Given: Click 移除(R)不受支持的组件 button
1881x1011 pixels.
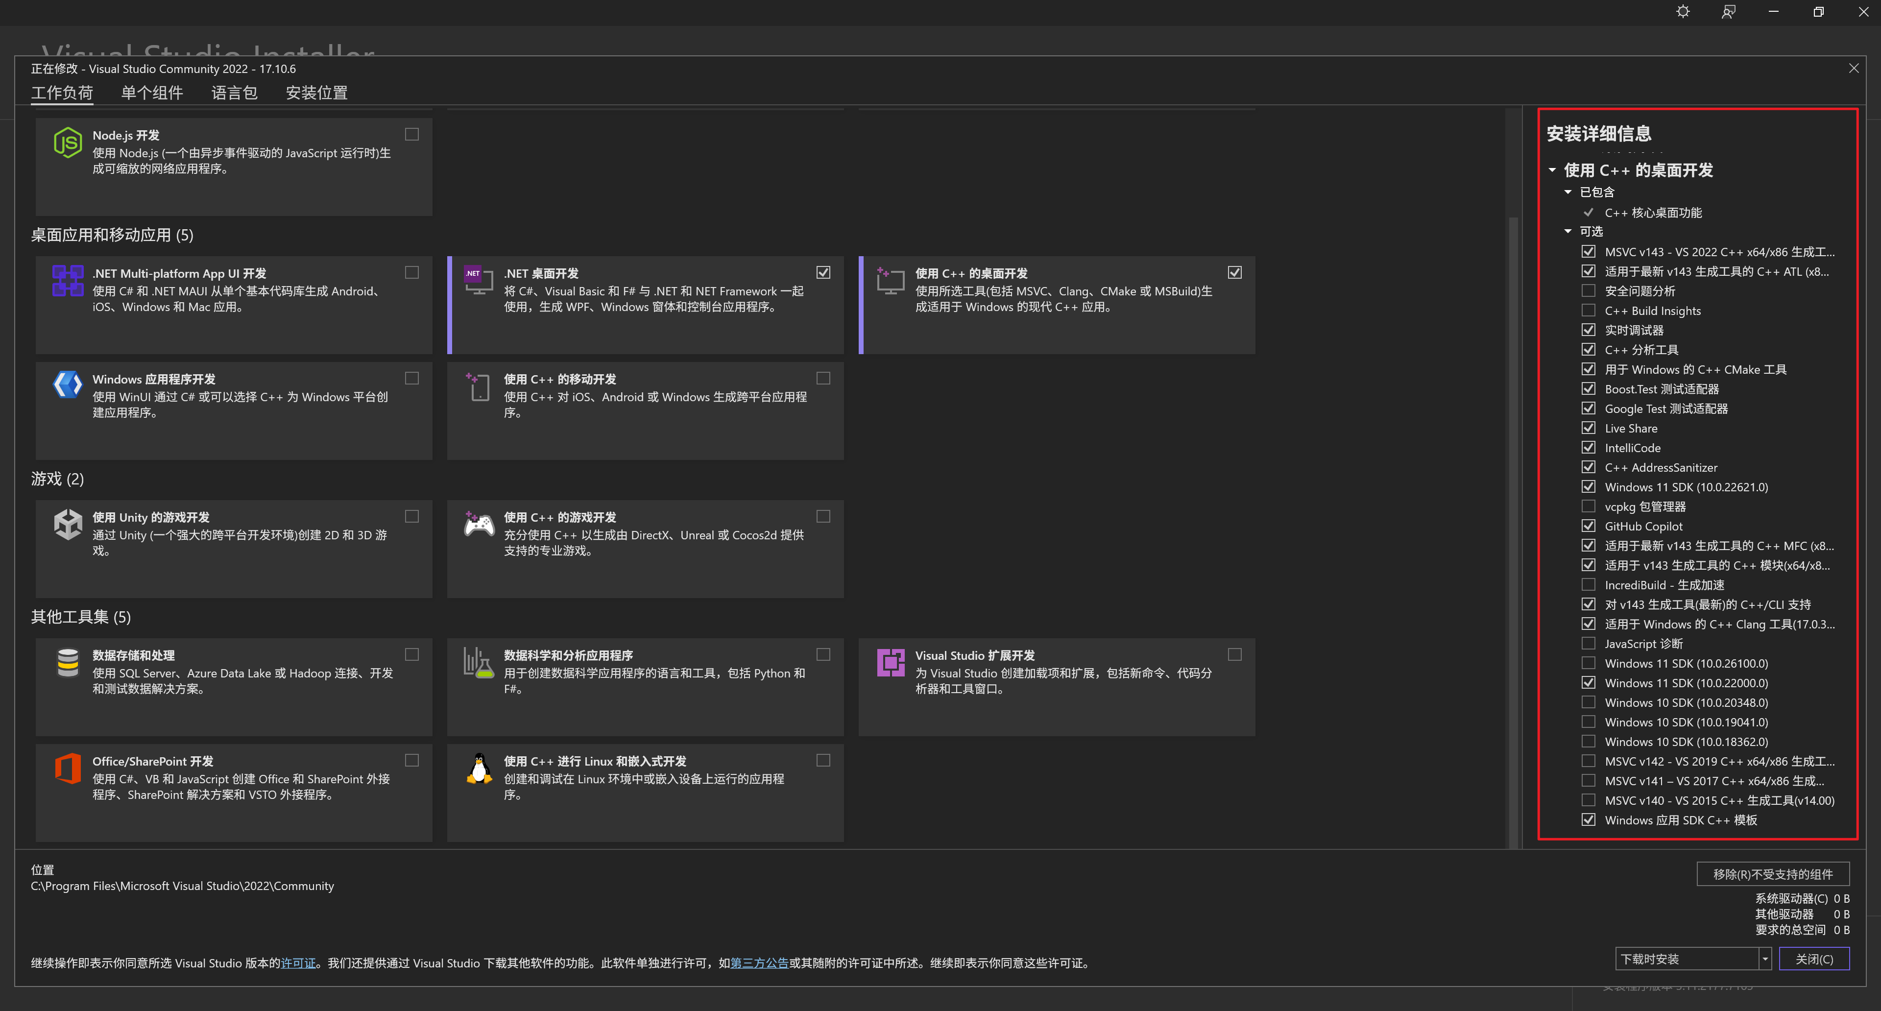Looking at the screenshot, I should coord(1773,874).
